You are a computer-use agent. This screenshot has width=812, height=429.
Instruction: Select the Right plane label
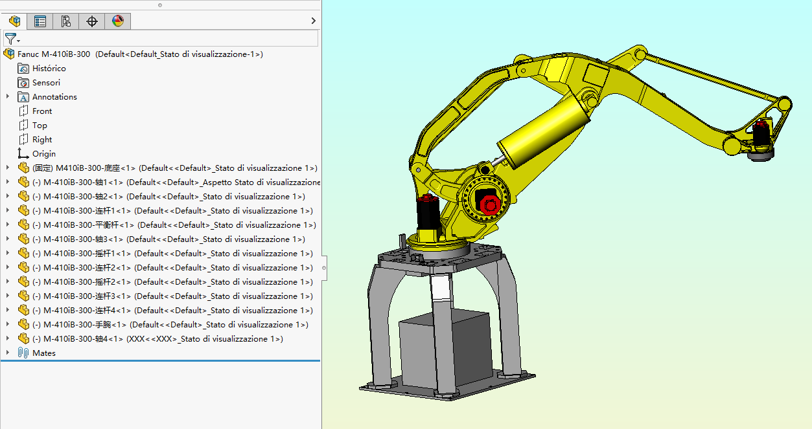pyautogui.click(x=42, y=140)
